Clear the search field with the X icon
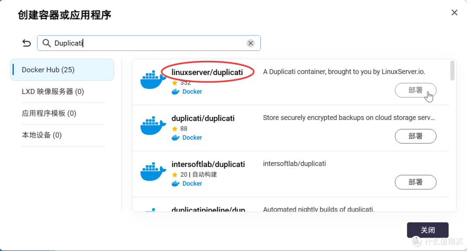This screenshot has width=467, height=251. [x=250, y=43]
